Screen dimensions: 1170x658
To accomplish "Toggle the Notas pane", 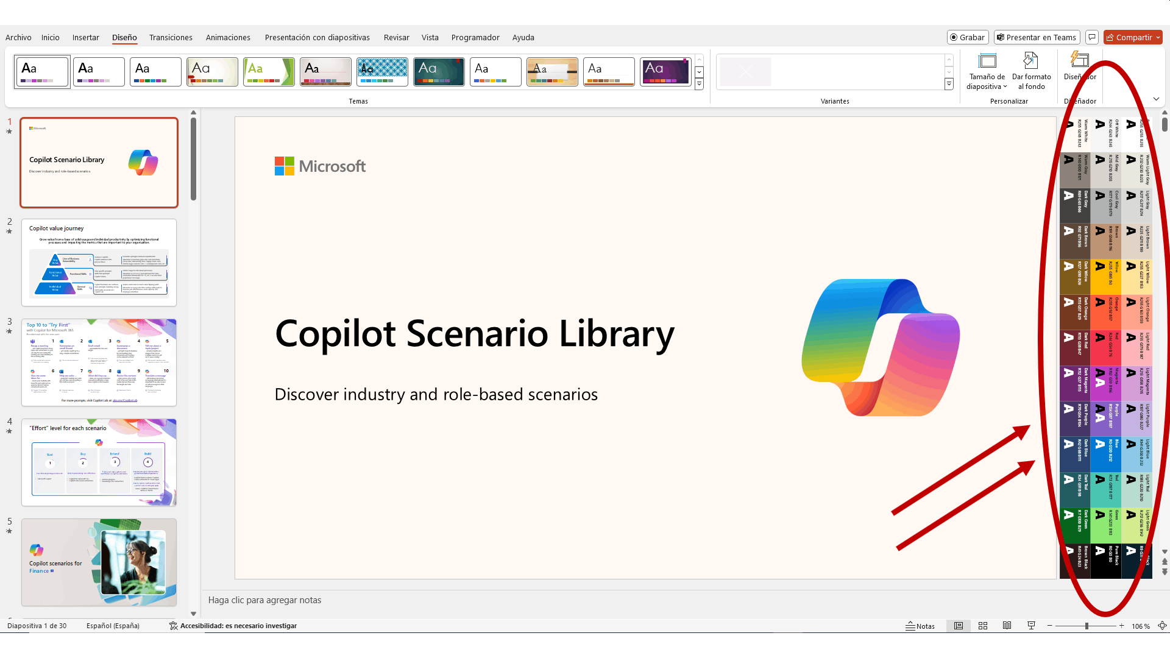I will pos(920,626).
